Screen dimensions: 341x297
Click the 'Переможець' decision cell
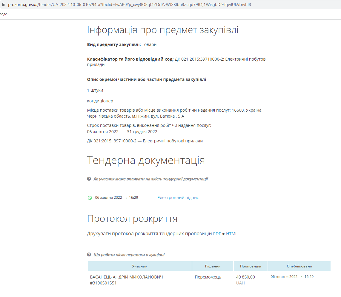(x=208, y=277)
